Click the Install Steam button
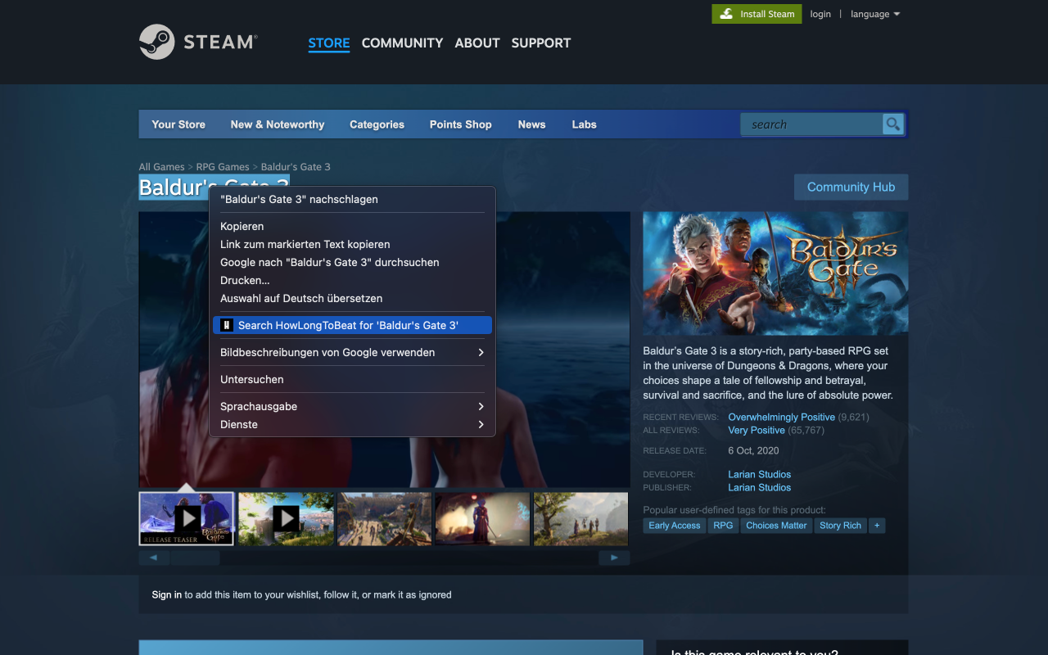Screen dimensions: 1048x655 [x=755, y=14]
